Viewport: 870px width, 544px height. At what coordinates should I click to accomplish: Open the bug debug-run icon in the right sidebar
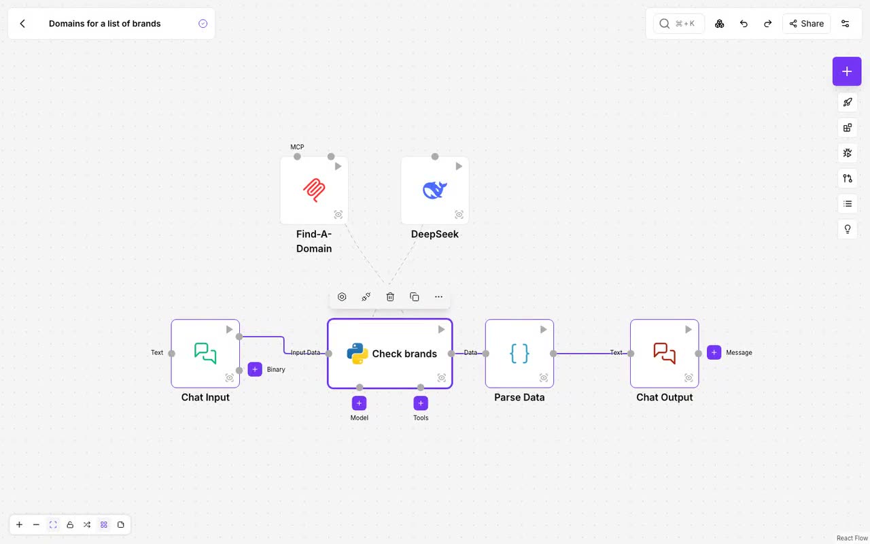(848, 153)
